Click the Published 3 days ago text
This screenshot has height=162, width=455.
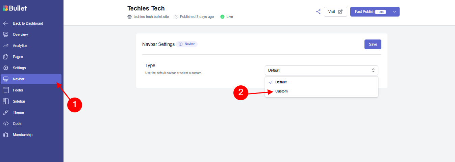197,17
